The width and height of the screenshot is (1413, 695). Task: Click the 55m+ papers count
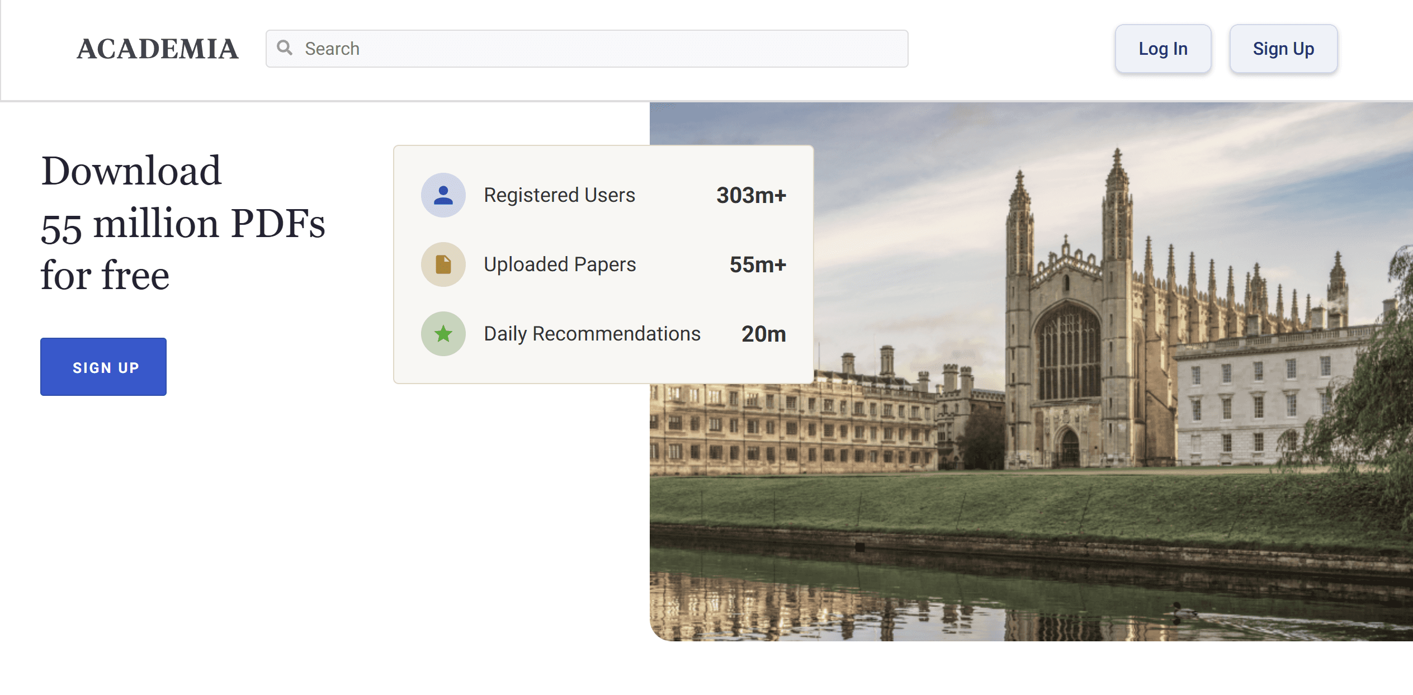pyautogui.click(x=757, y=264)
